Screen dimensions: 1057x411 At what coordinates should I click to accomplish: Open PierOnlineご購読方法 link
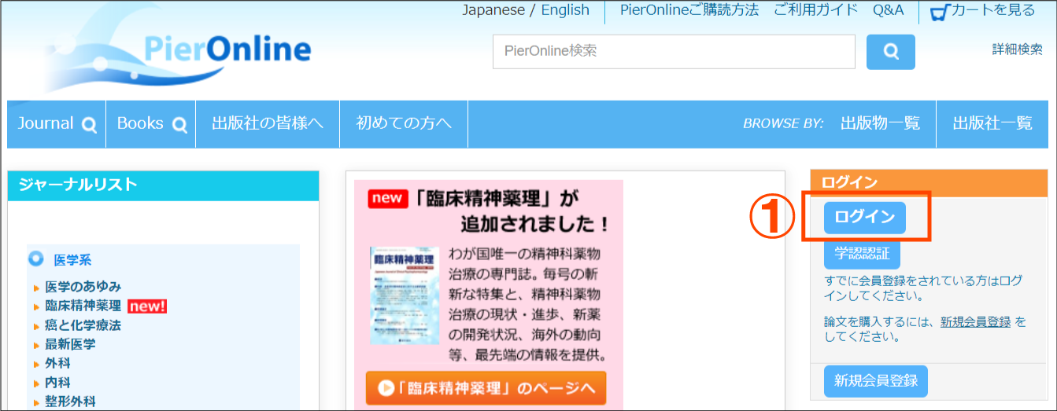[x=689, y=10]
